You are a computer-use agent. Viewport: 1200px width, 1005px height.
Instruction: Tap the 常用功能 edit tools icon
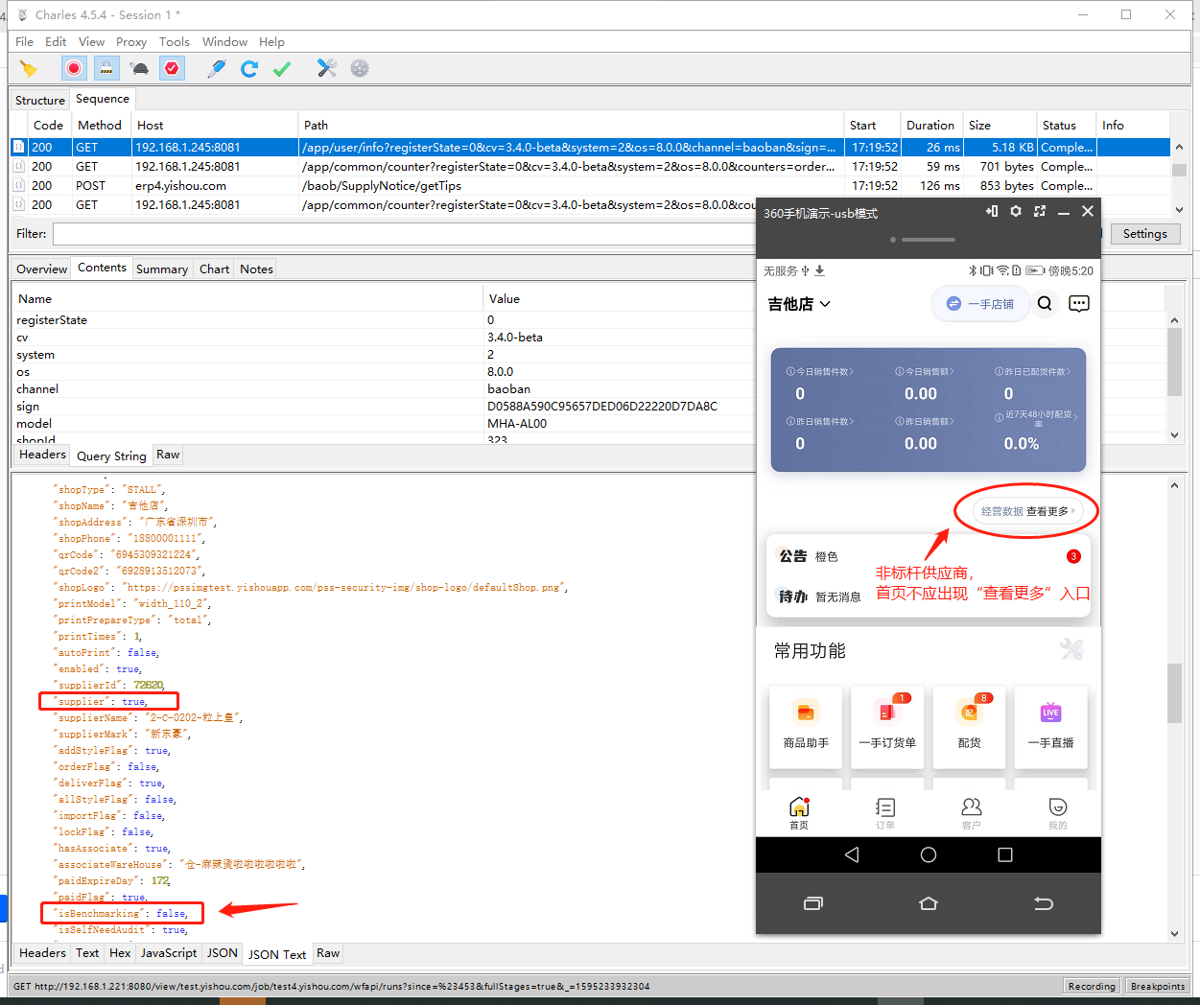click(x=1071, y=649)
